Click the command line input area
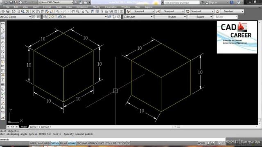The image size is (262, 147). pyautogui.click(x=113, y=140)
